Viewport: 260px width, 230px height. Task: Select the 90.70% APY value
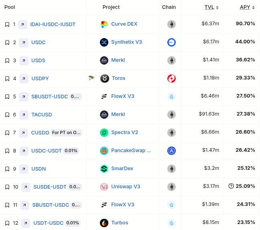[246, 24]
